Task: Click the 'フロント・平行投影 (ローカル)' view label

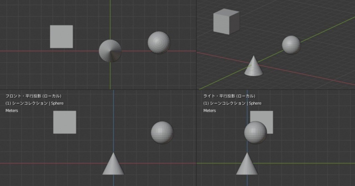Action: point(34,96)
